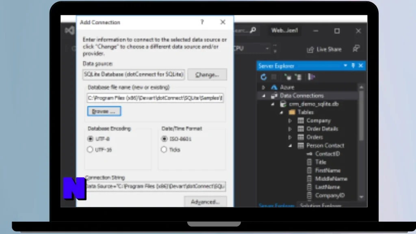The width and height of the screenshot is (416, 234).
Task: Open the CPU platform dropdown
Action: (267, 49)
